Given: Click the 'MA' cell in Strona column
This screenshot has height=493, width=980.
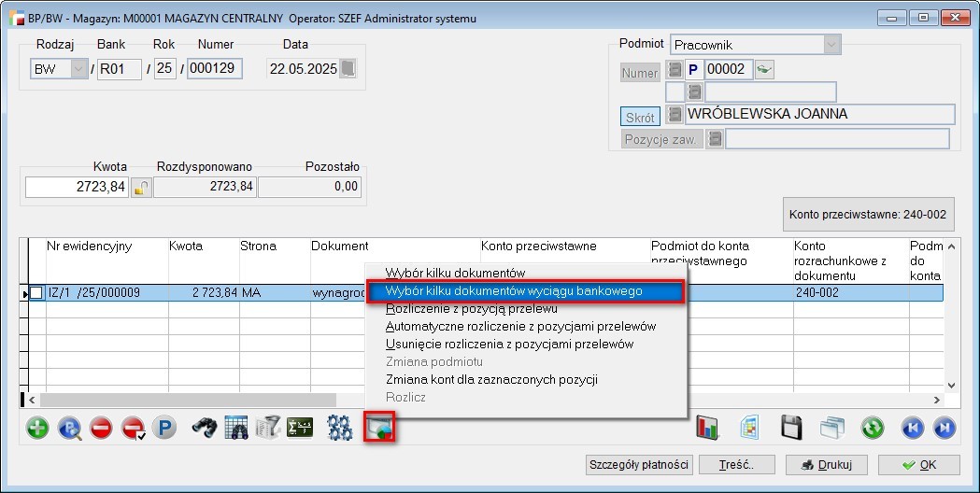Looking at the screenshot, I should point(275,292).
